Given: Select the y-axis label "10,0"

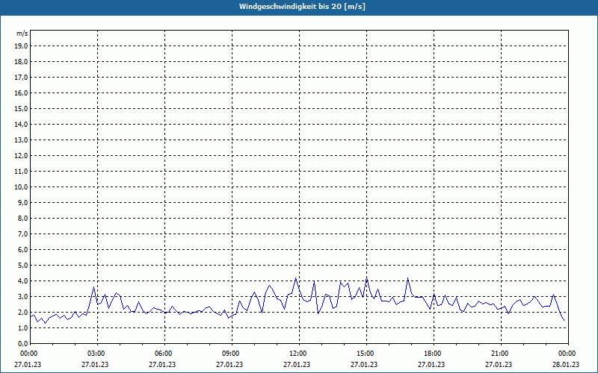Looking at the screenshot, I should [22, 187].
